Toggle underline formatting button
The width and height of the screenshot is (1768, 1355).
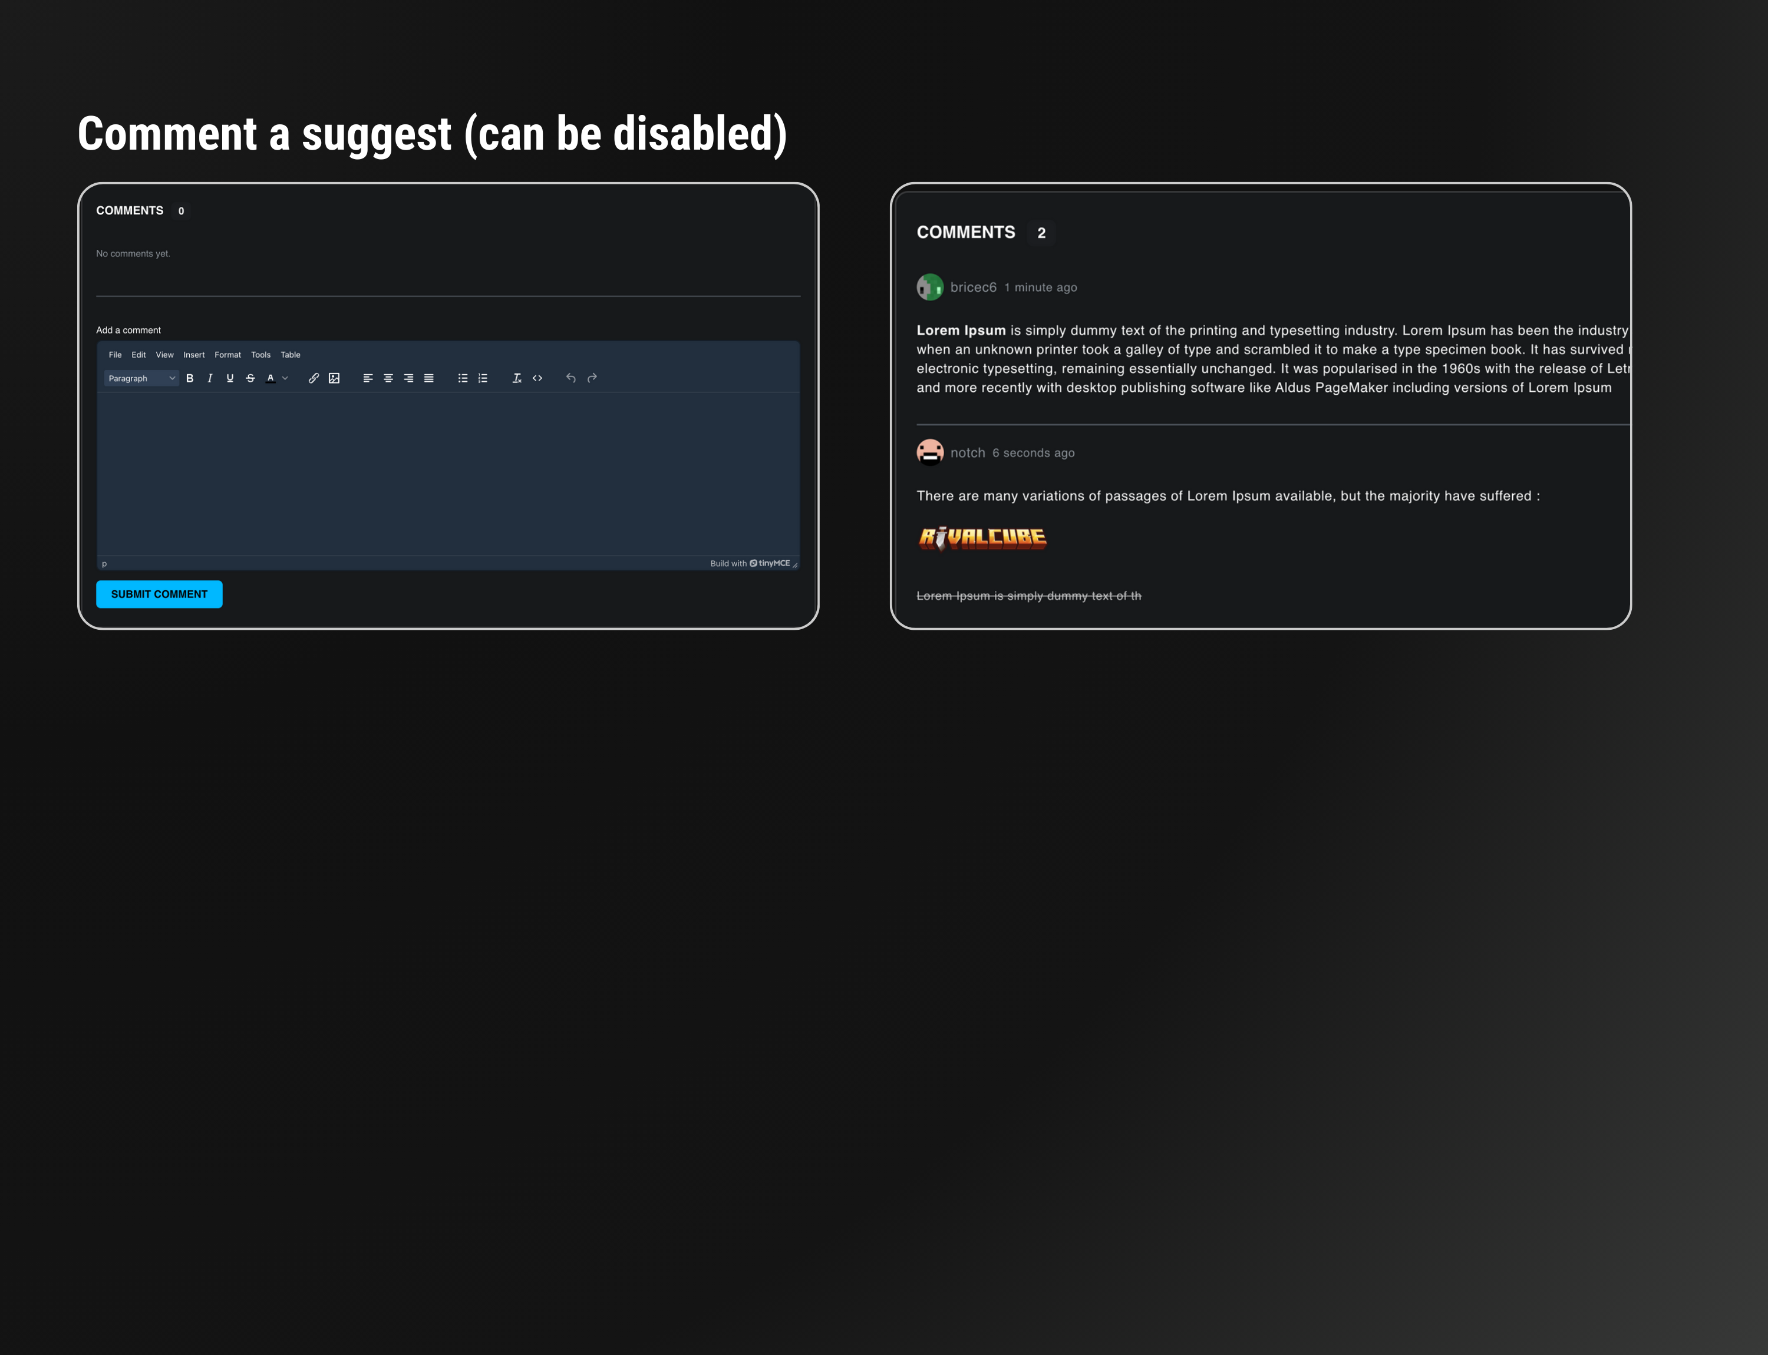coord(230,378)
